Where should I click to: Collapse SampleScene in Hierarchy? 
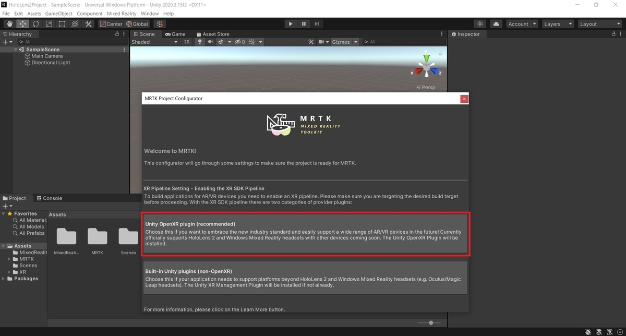coord(16,50)
